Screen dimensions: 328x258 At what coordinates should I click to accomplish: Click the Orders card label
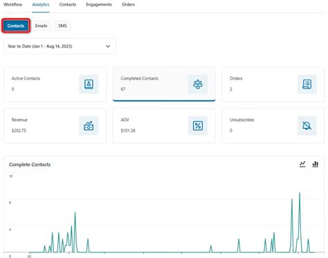click(236, 78)
